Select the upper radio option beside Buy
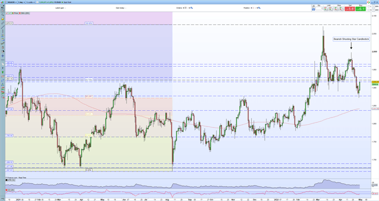 pyautogui.click(x=368, y=6)
